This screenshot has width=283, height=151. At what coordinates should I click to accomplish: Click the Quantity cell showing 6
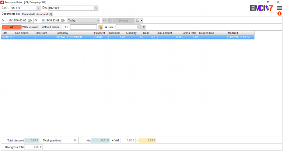[134, 37]
